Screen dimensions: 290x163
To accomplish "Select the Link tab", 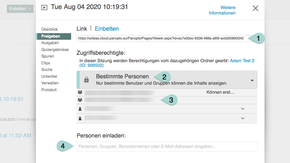I will coord(82,29).
